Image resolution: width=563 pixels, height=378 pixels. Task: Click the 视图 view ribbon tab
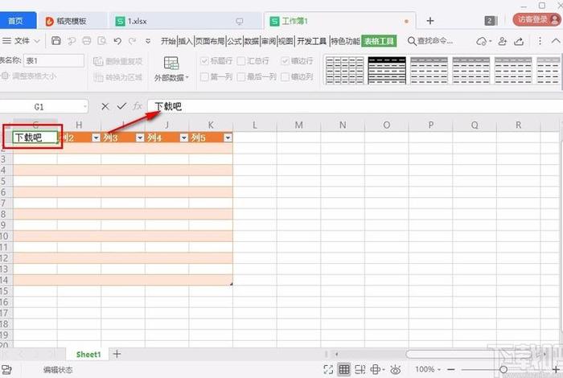pos(286,41)
